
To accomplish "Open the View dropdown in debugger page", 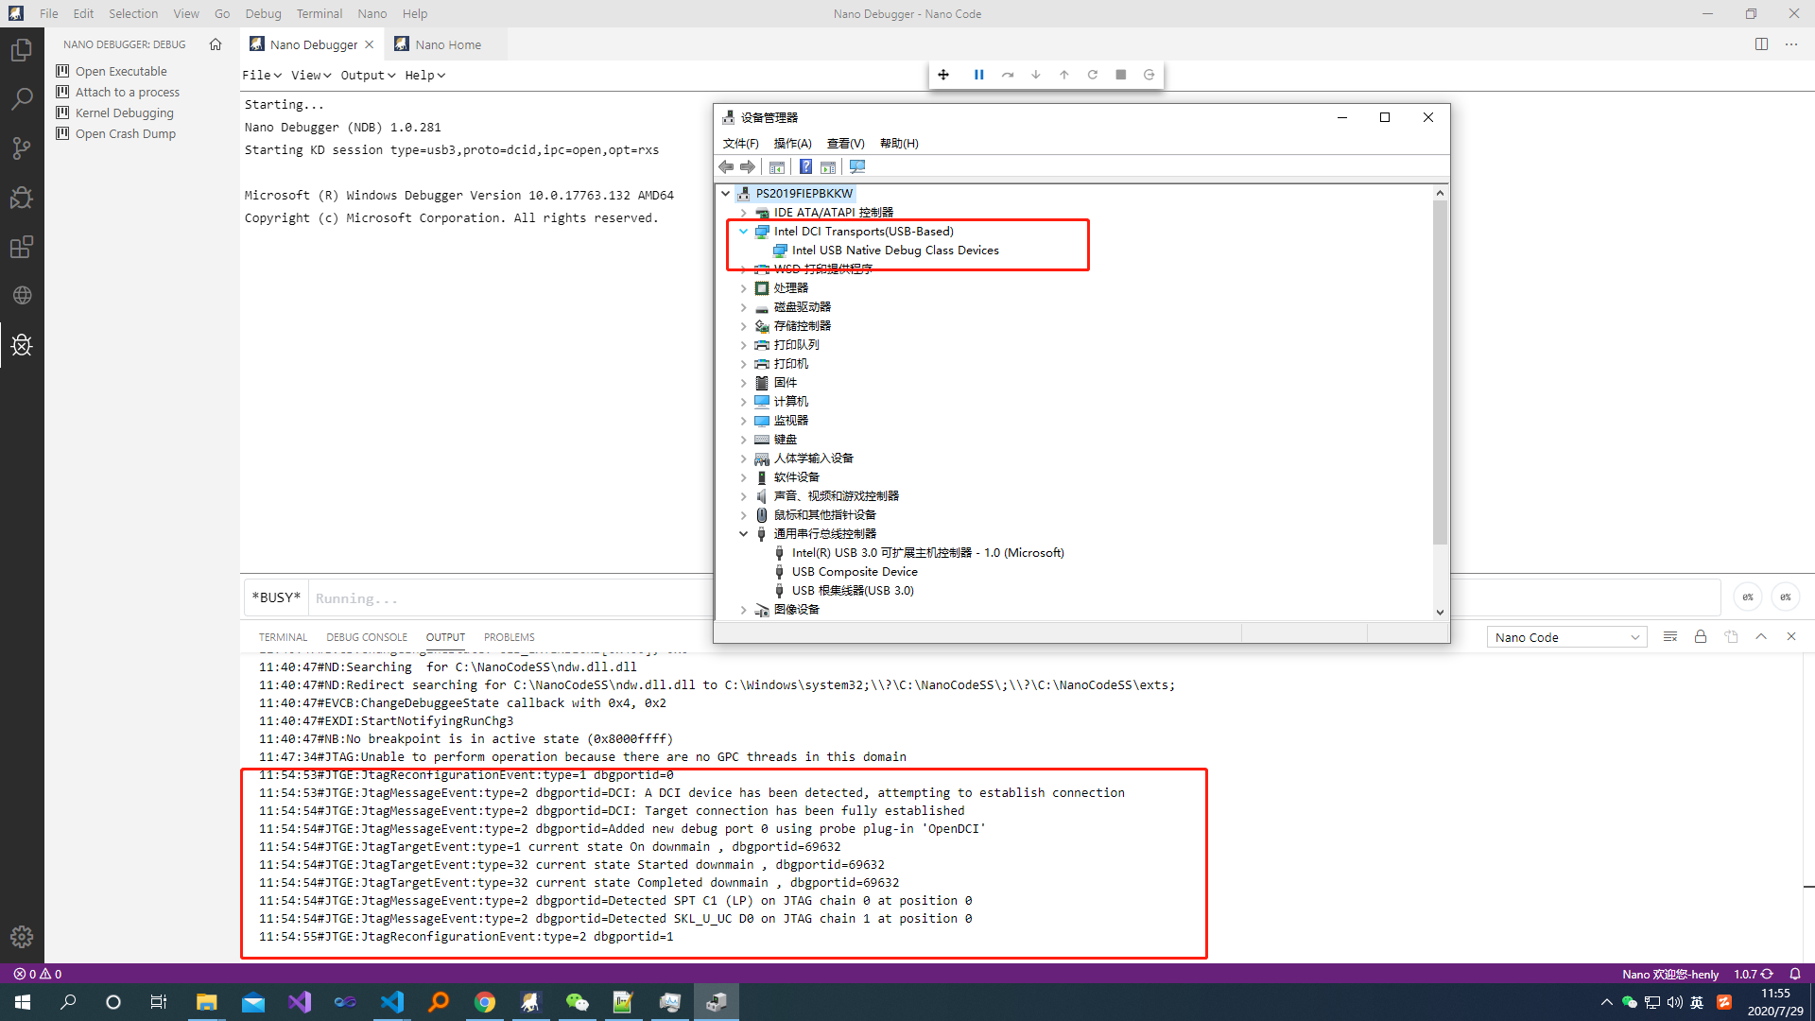I will (311, 76).
